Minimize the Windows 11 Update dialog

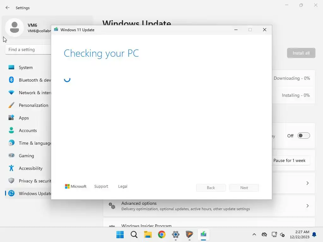(236, 30)
